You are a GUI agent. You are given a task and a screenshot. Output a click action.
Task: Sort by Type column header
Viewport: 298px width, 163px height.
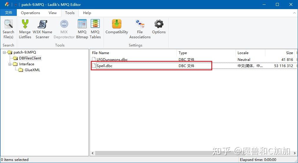206,53
